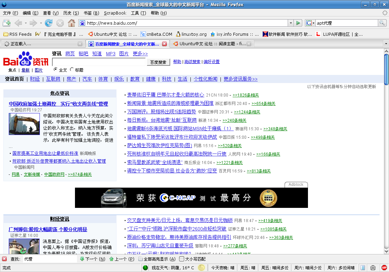This screenshot has height=272, width=389.
Task: Open LUPA开源社区 bookmark
Action: 339,34
